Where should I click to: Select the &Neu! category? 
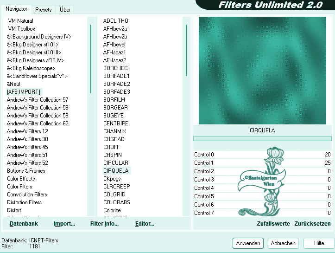[x=13, y=84]
